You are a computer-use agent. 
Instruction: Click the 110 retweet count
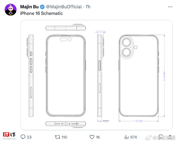point(64,137)
